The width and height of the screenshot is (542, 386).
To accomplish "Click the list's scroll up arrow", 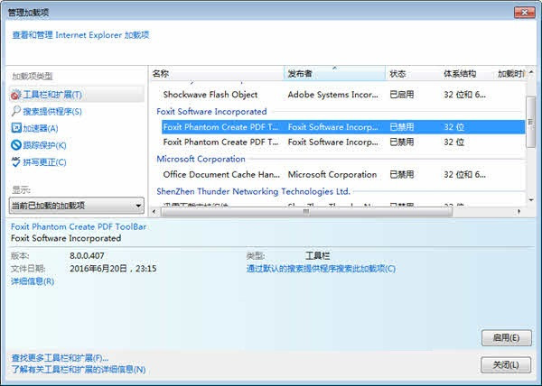I will [x=531, y=72].
